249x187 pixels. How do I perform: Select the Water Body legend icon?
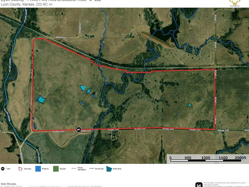click(109, 169)
